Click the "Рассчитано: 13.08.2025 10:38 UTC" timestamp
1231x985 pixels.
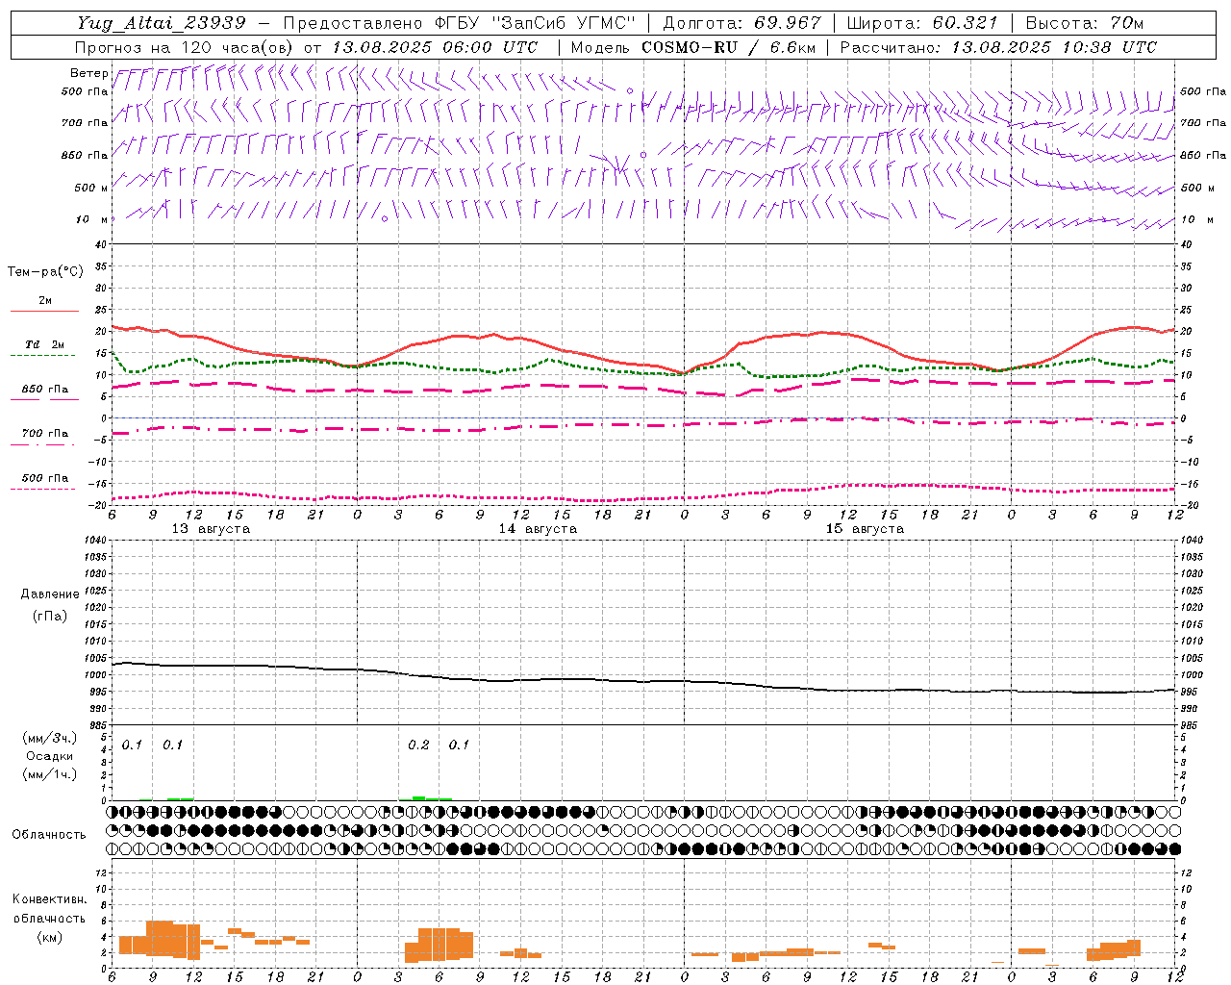[x=998, y=47]
